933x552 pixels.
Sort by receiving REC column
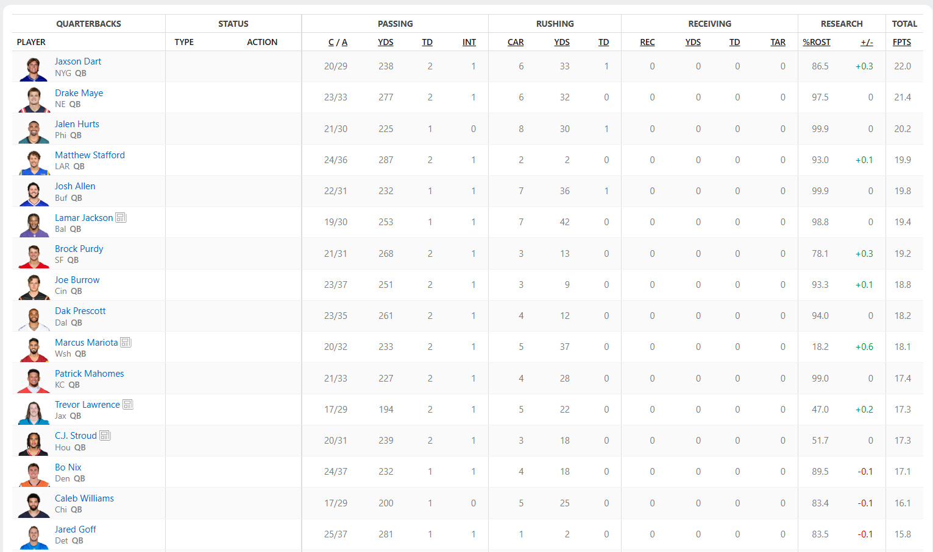[647, 42]
